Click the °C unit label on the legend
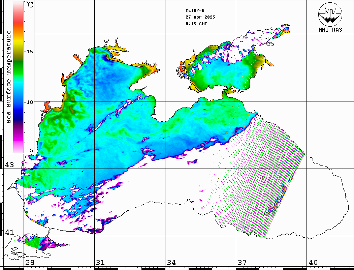 point(29,4)
